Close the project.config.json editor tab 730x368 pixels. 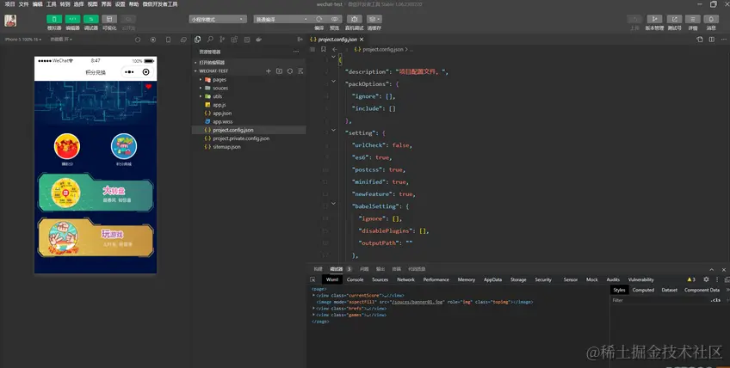click(x=362, y=40)
